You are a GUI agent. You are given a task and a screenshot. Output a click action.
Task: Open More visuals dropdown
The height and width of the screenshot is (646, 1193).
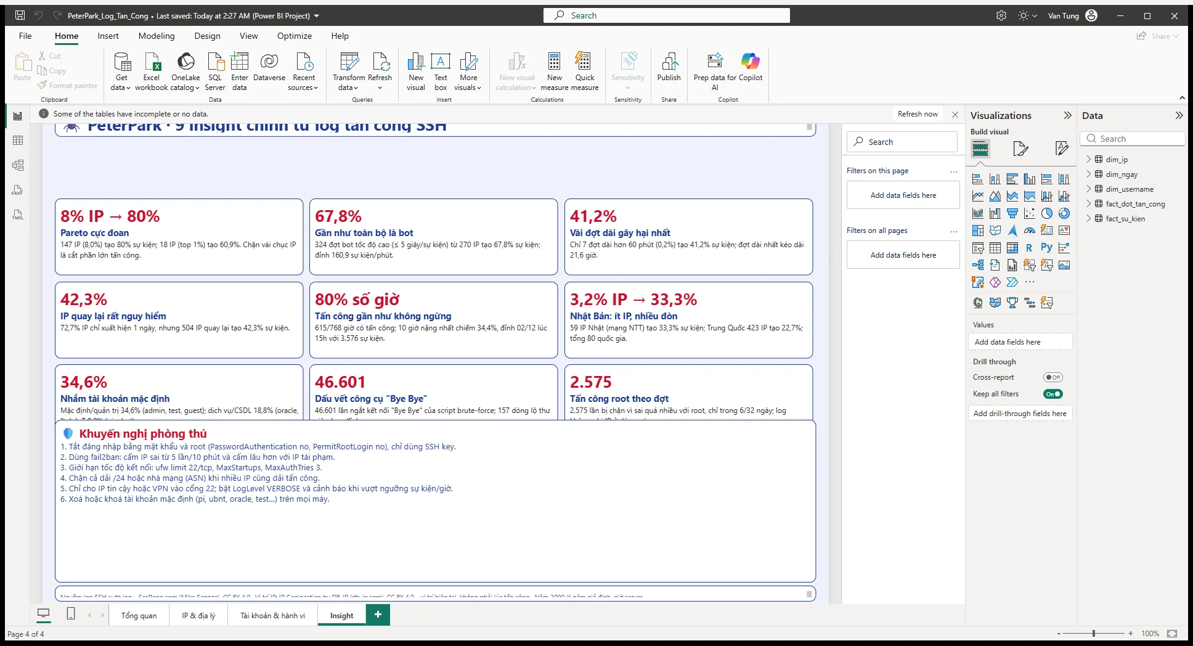point(469,71)
